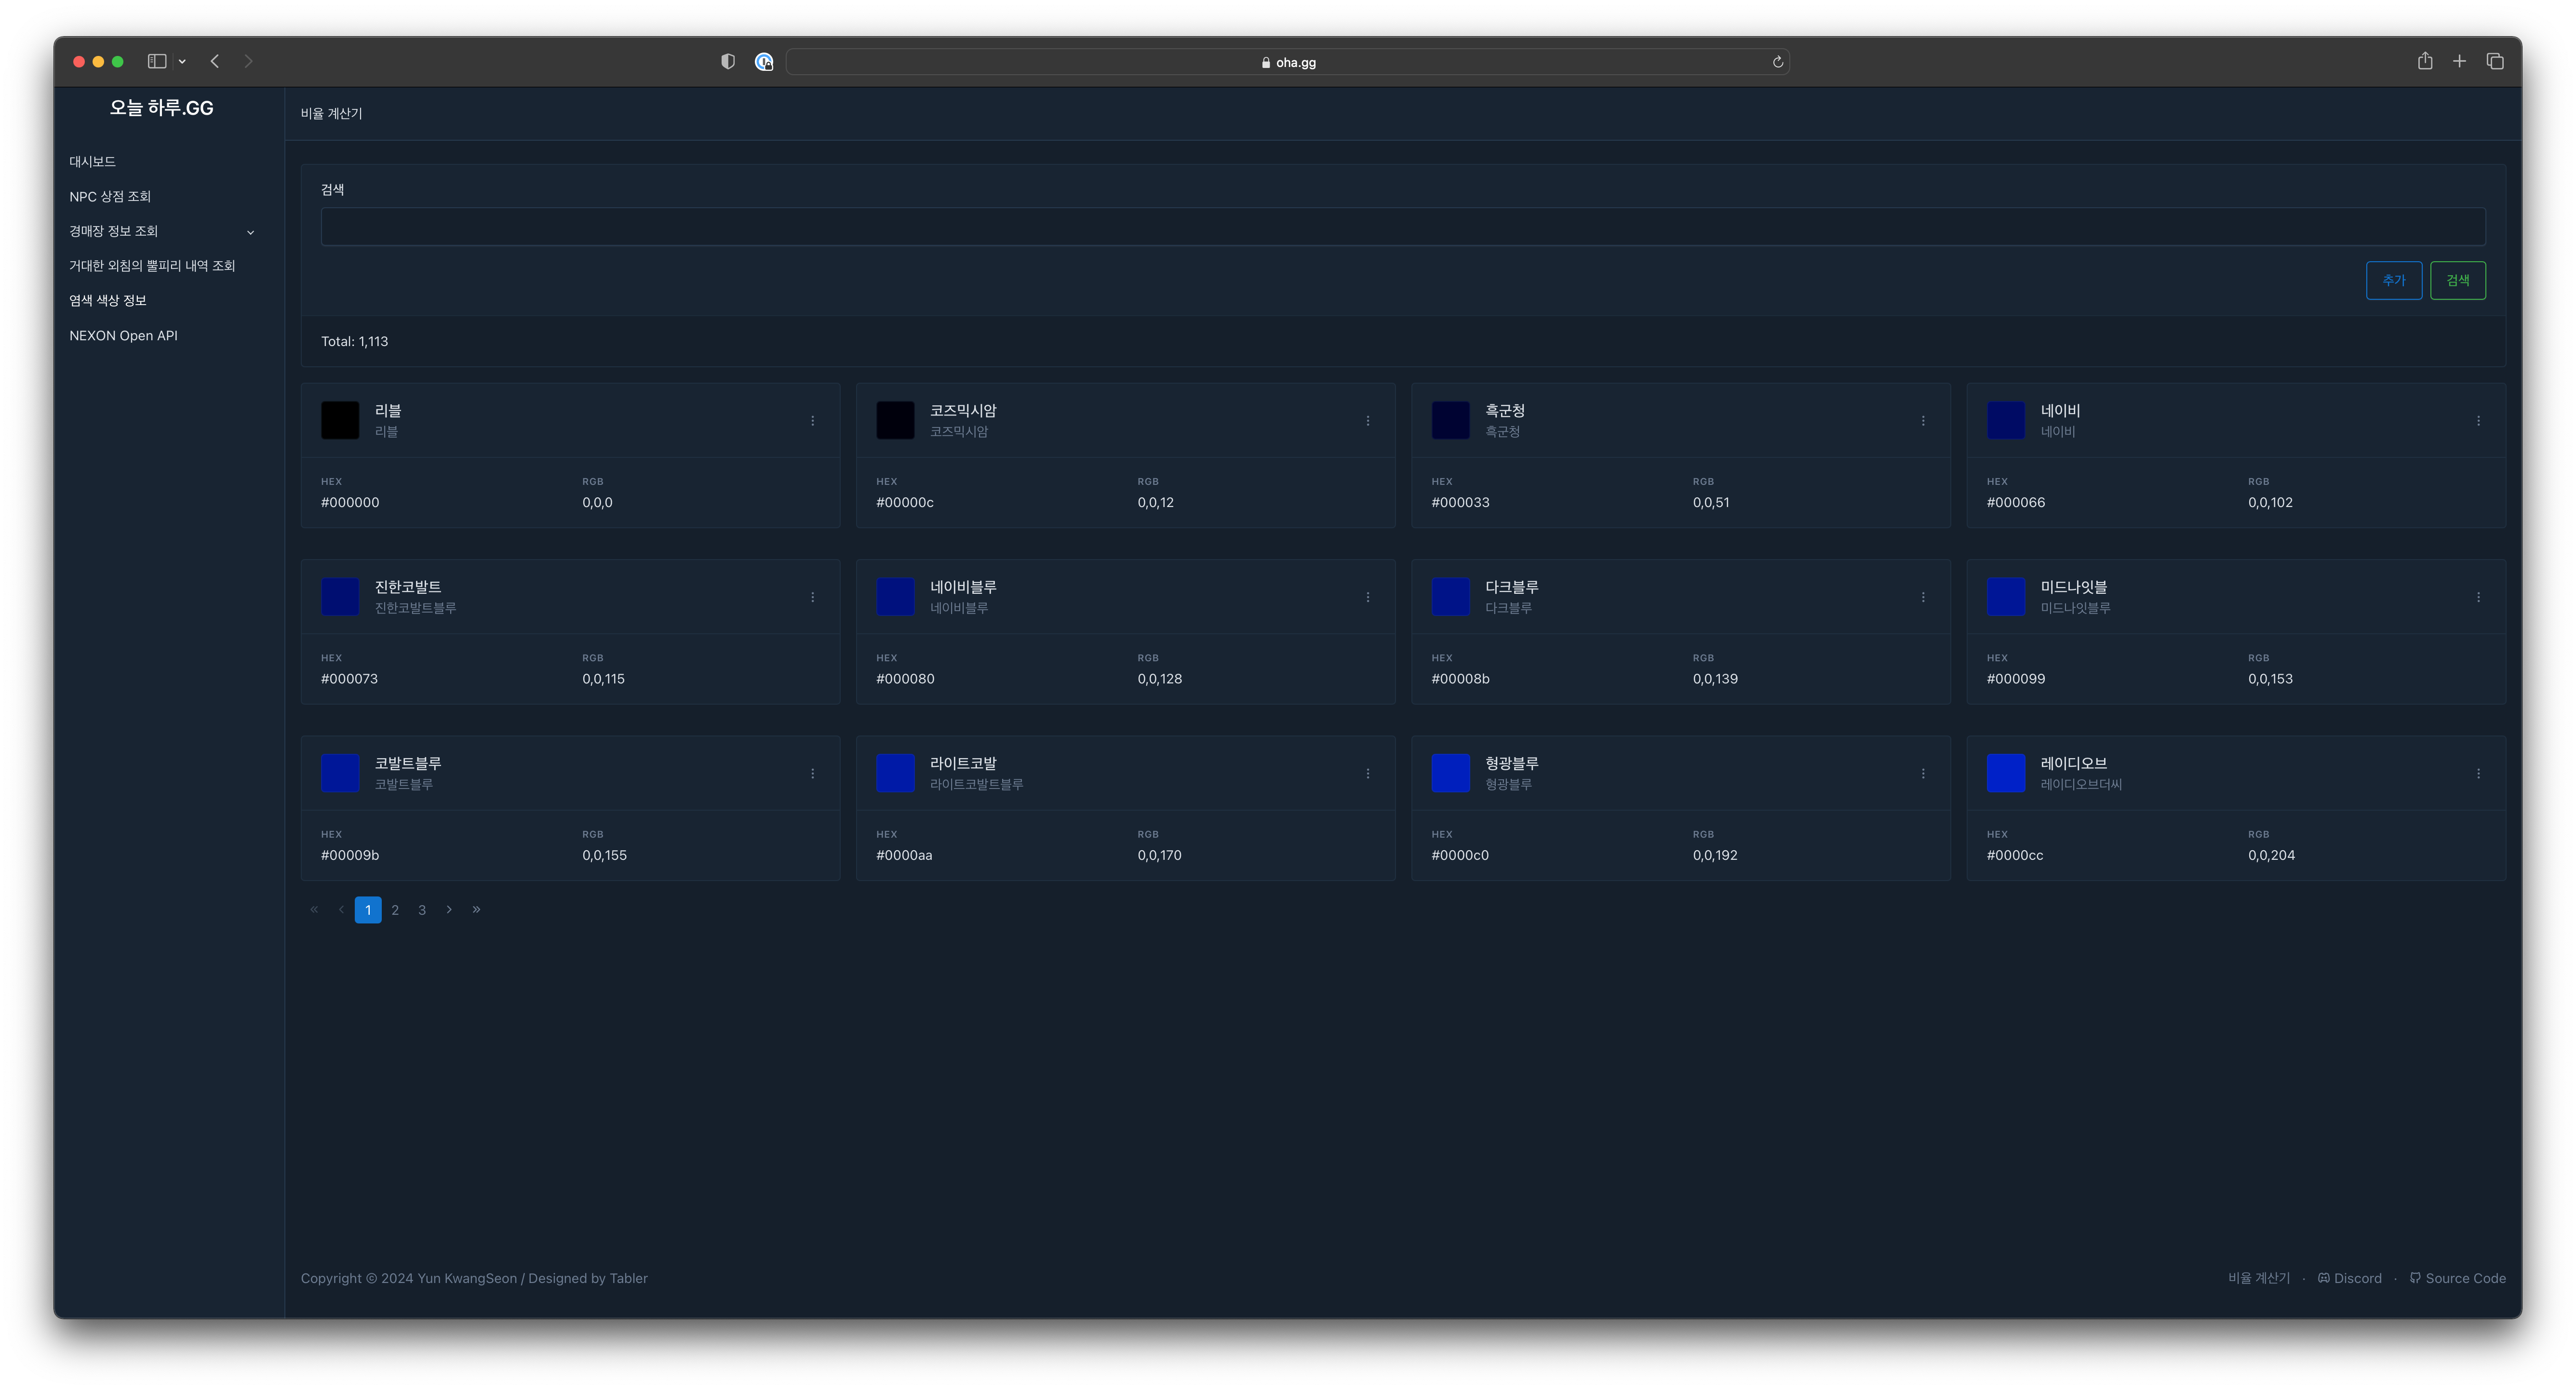Open sidebar options dropdown arrow
Screen dimensions: 2576x1390
click(182, 62)
